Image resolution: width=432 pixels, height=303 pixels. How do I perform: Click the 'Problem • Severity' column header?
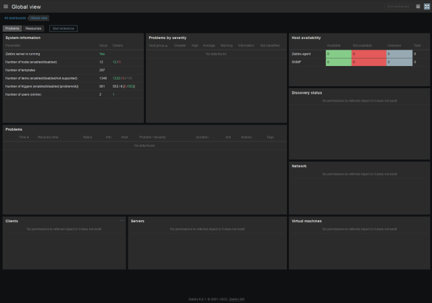tap(153, 137)
